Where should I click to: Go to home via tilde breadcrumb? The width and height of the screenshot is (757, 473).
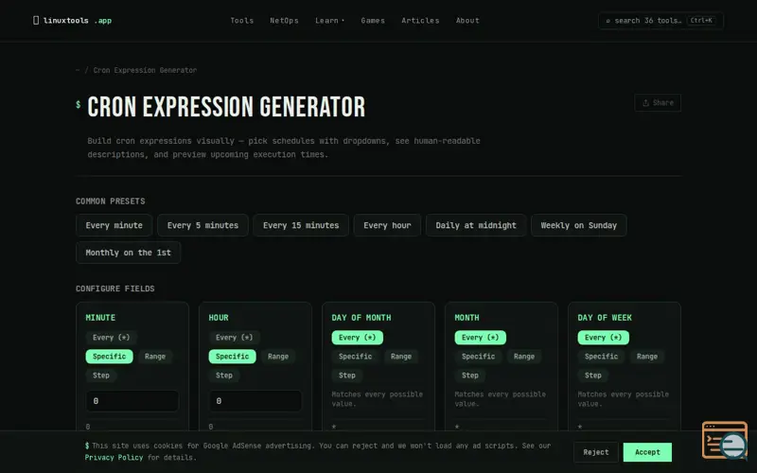click(78, 70)
